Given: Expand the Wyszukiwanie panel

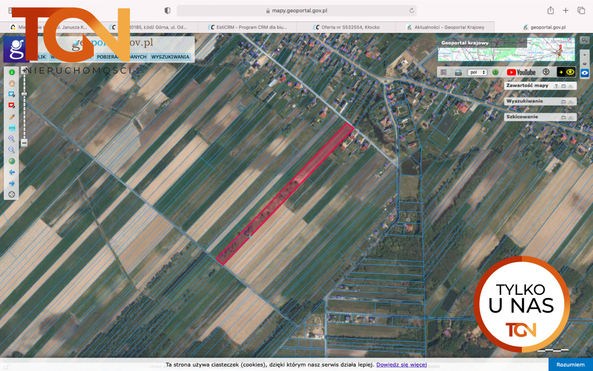Looking at the screenshot, I should (563, 101).
